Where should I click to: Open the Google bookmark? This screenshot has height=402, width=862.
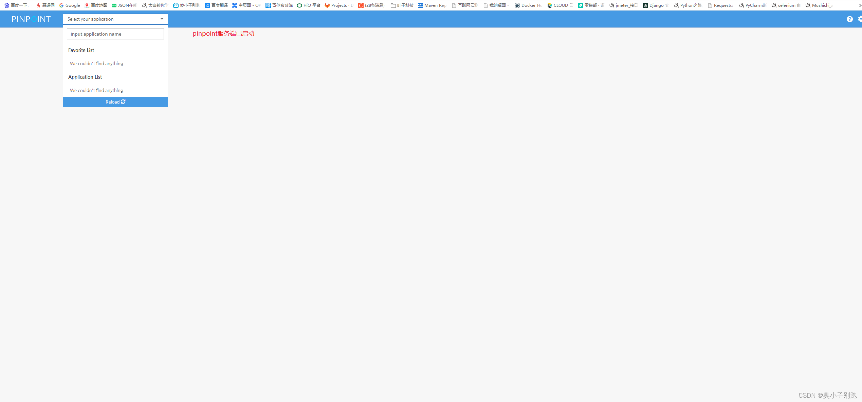point(70,5)
